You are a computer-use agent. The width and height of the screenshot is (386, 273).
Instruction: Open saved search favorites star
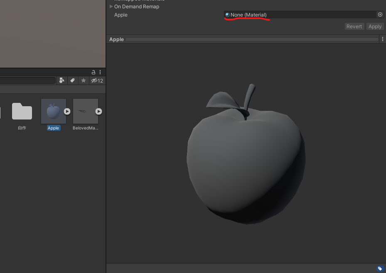click(x=84, y=80)
